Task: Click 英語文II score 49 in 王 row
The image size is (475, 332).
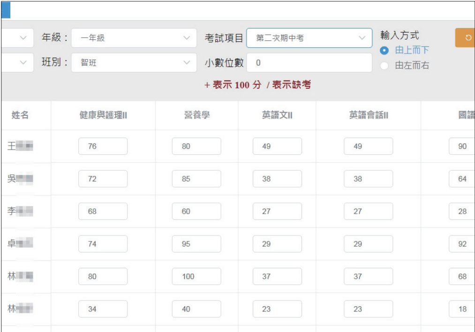Action: click(277, 146)
